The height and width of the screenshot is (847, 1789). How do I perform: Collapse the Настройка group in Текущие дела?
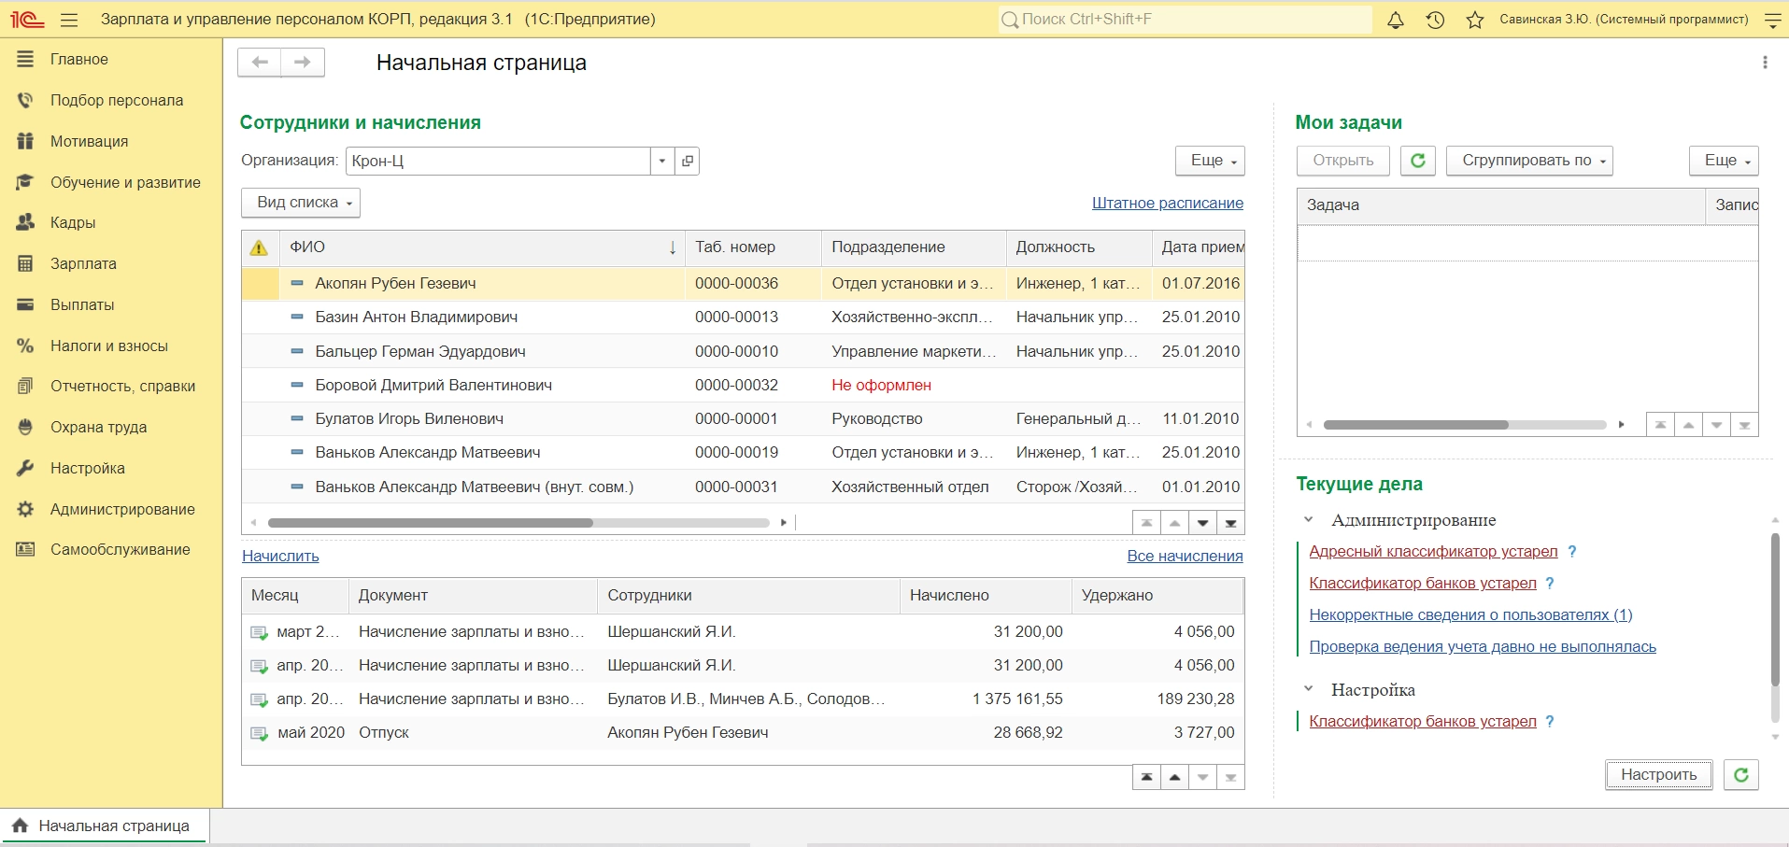(x=1309, y=689)
